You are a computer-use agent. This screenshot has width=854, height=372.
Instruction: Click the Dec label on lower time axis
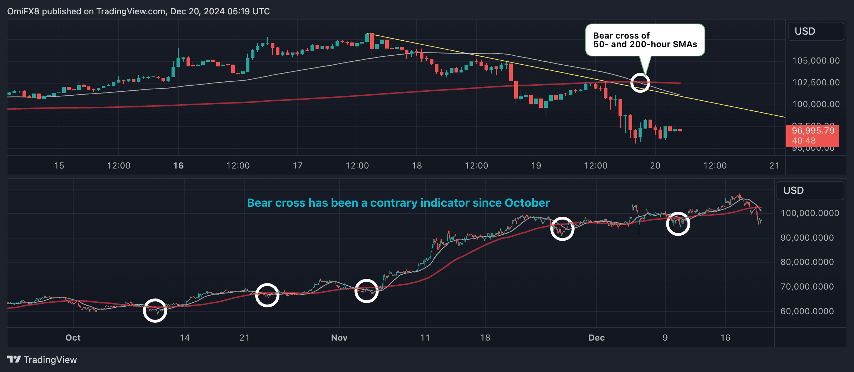click(x=596, y=338)
